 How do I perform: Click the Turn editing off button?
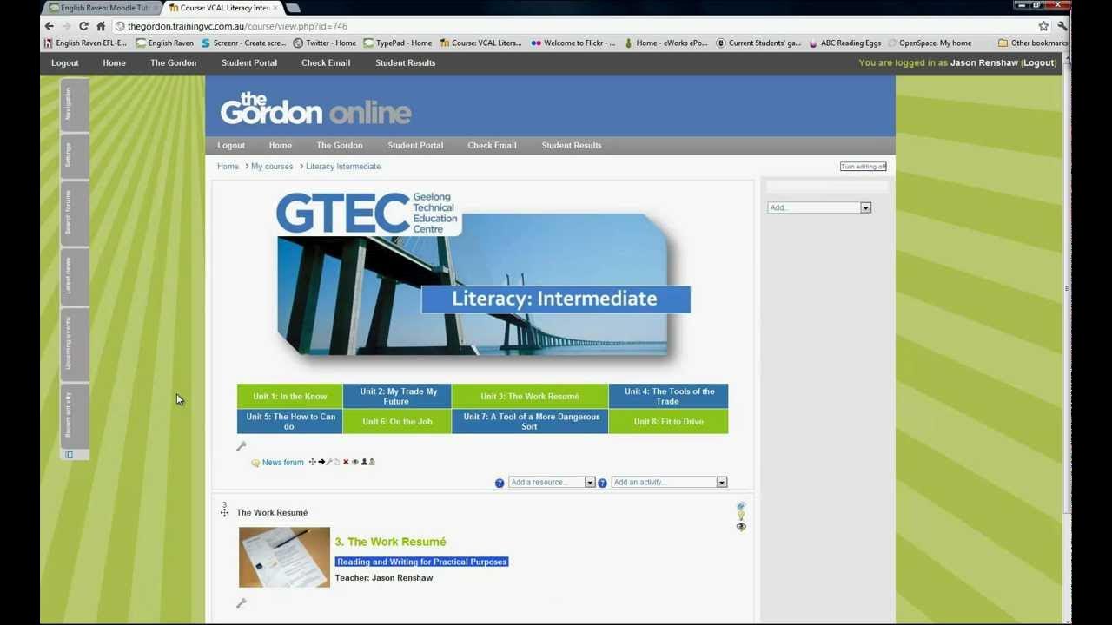pyautogui.click(x=864, y=167)
